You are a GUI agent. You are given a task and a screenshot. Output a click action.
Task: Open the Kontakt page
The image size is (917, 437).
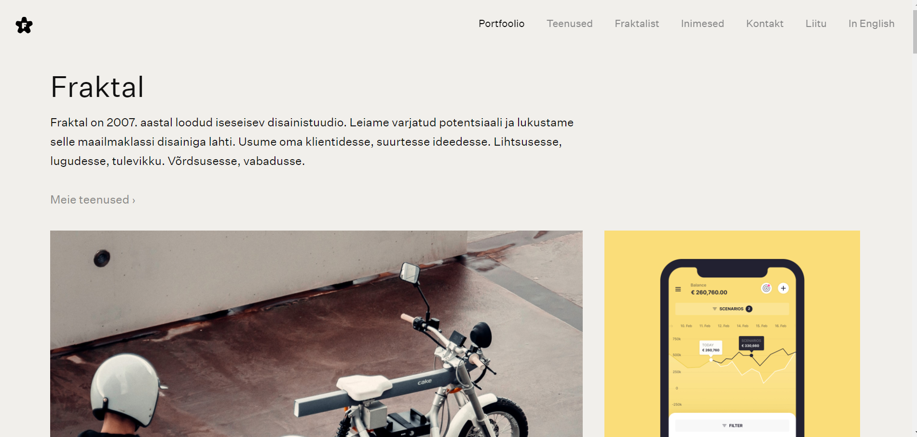765,24
